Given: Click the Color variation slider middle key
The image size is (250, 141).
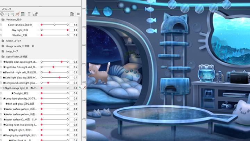Looking at the screenshot, I should pos(55,25).
